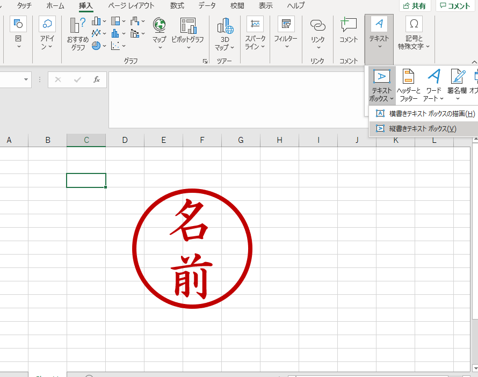
Task: Open the グラフ group dialog launcher
Action: (205, 61)
